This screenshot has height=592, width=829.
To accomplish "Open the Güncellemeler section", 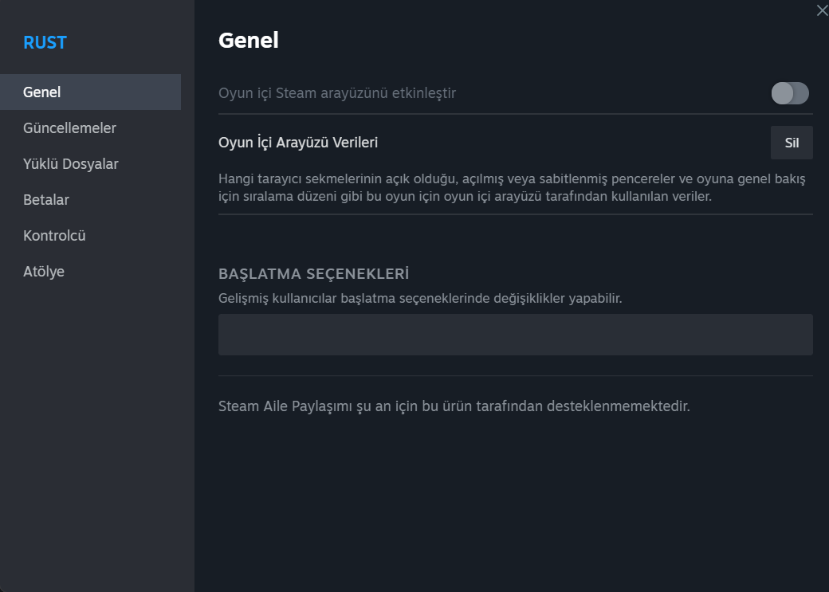I will point(69,128).
